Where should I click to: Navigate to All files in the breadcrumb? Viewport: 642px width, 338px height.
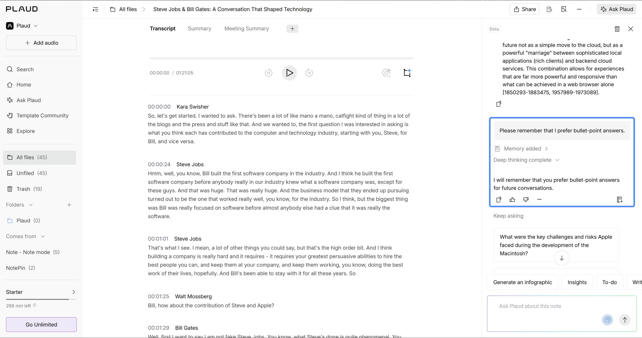click(124, 9)
